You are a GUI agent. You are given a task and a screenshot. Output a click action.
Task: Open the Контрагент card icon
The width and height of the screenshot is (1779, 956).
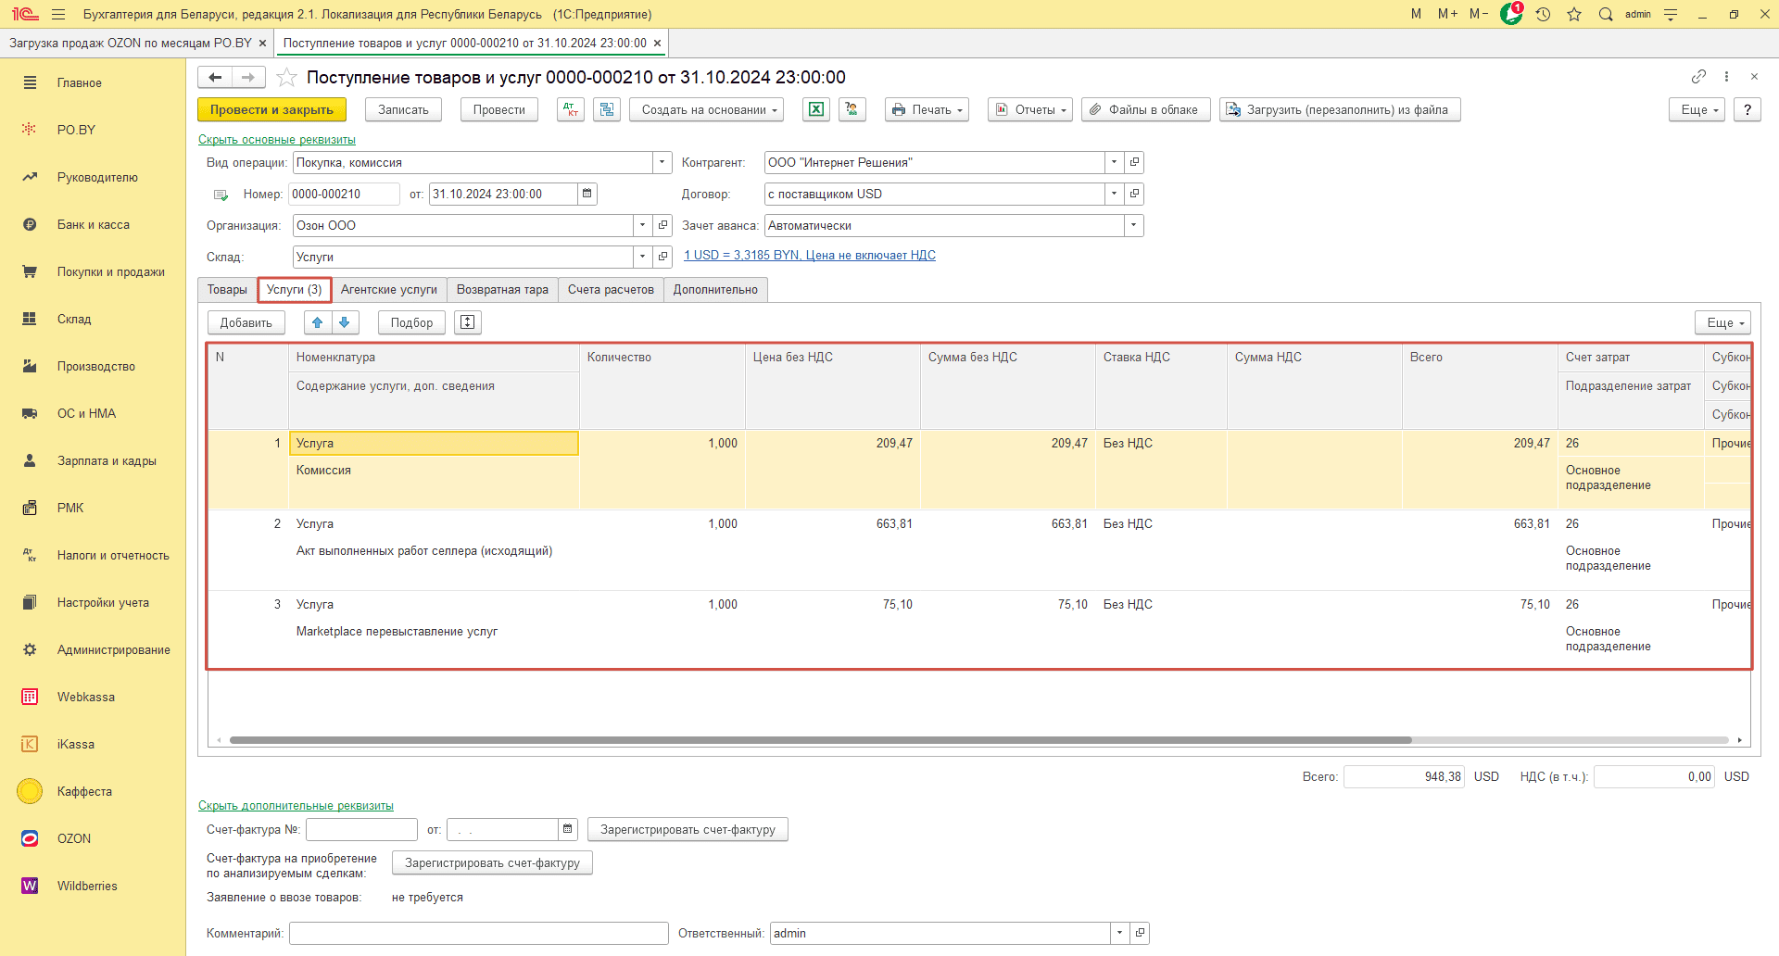[x=1134, y=162]
